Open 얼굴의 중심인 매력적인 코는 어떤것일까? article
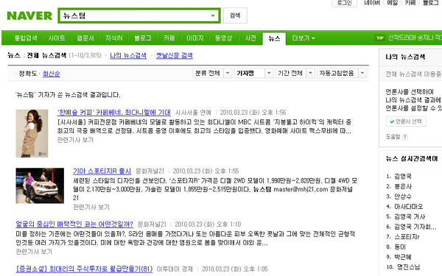Image resolution: width=442 pixels, height=276 pixels. pos(74,224)
